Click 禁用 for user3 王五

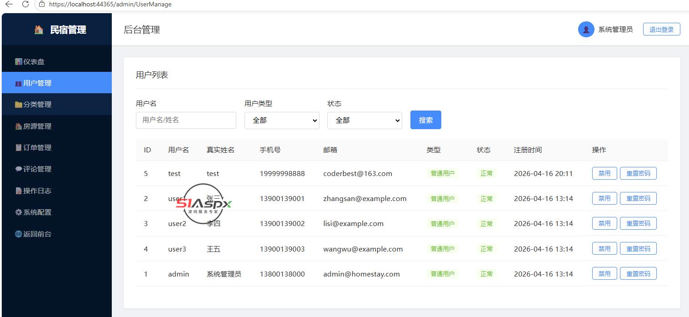[x=604, y=249]
